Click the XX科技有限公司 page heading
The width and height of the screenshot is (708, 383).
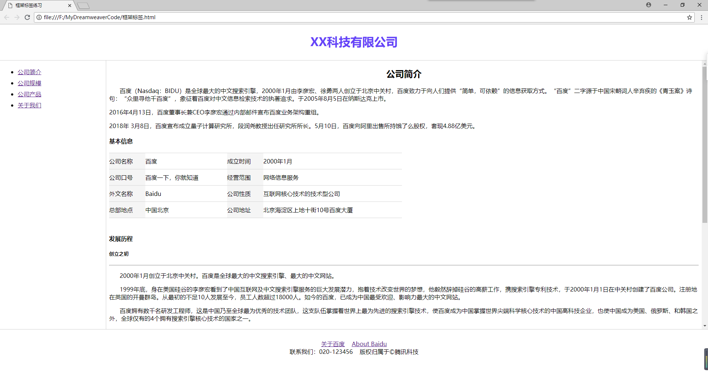tap(354, 42)
